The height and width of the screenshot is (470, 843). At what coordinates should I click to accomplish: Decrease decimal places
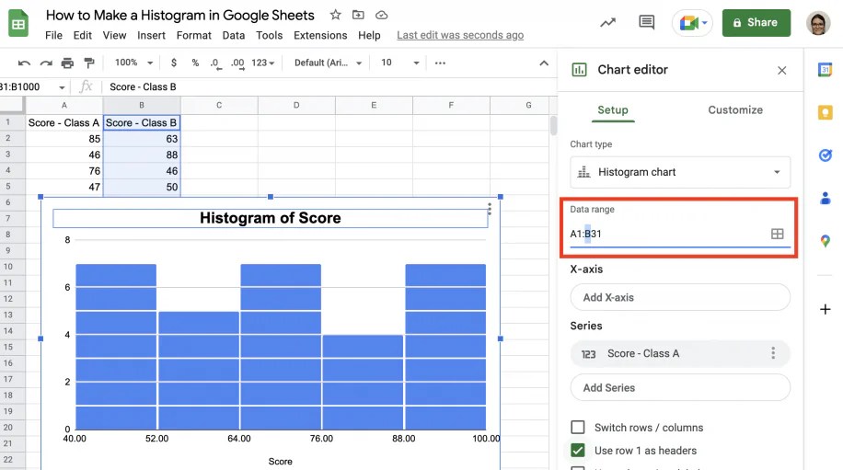coord(214,63)
